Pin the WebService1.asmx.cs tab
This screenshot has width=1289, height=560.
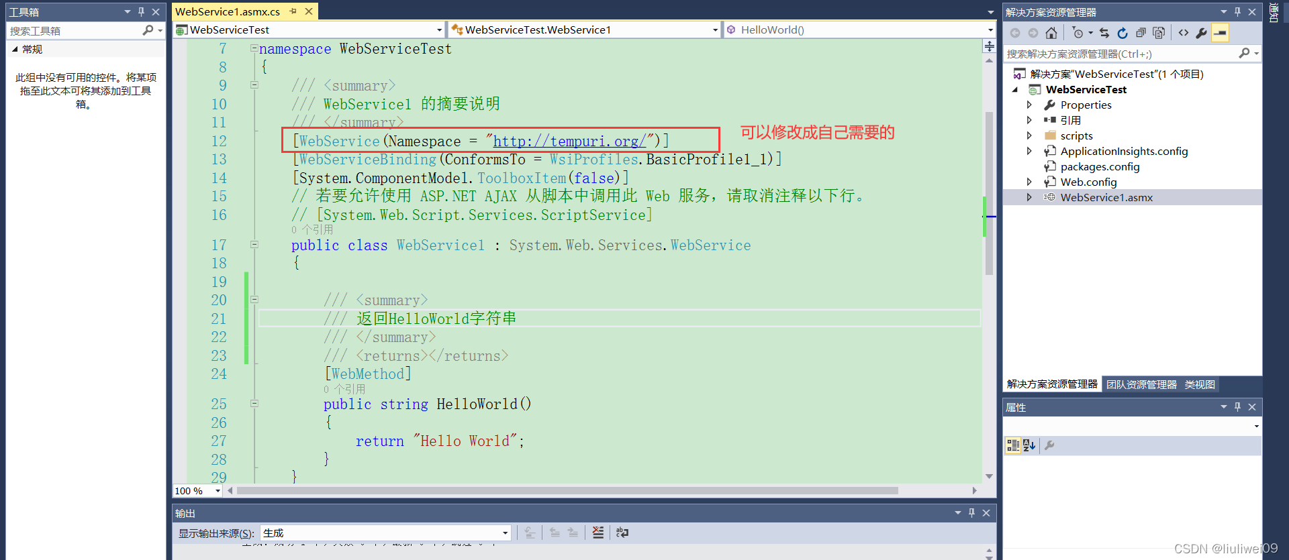pos(293,11)
